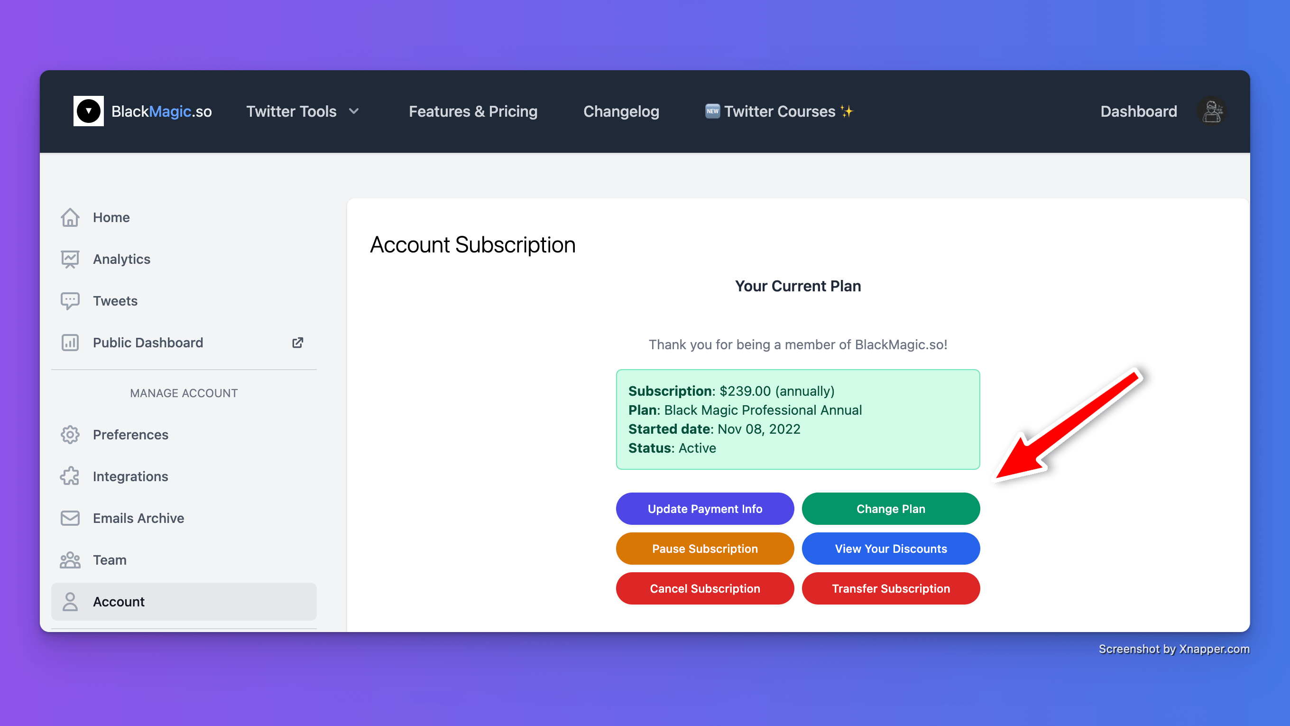Click the Emails Archive envelope icon
Screen dimensions: 1290x726
(70, 518)
